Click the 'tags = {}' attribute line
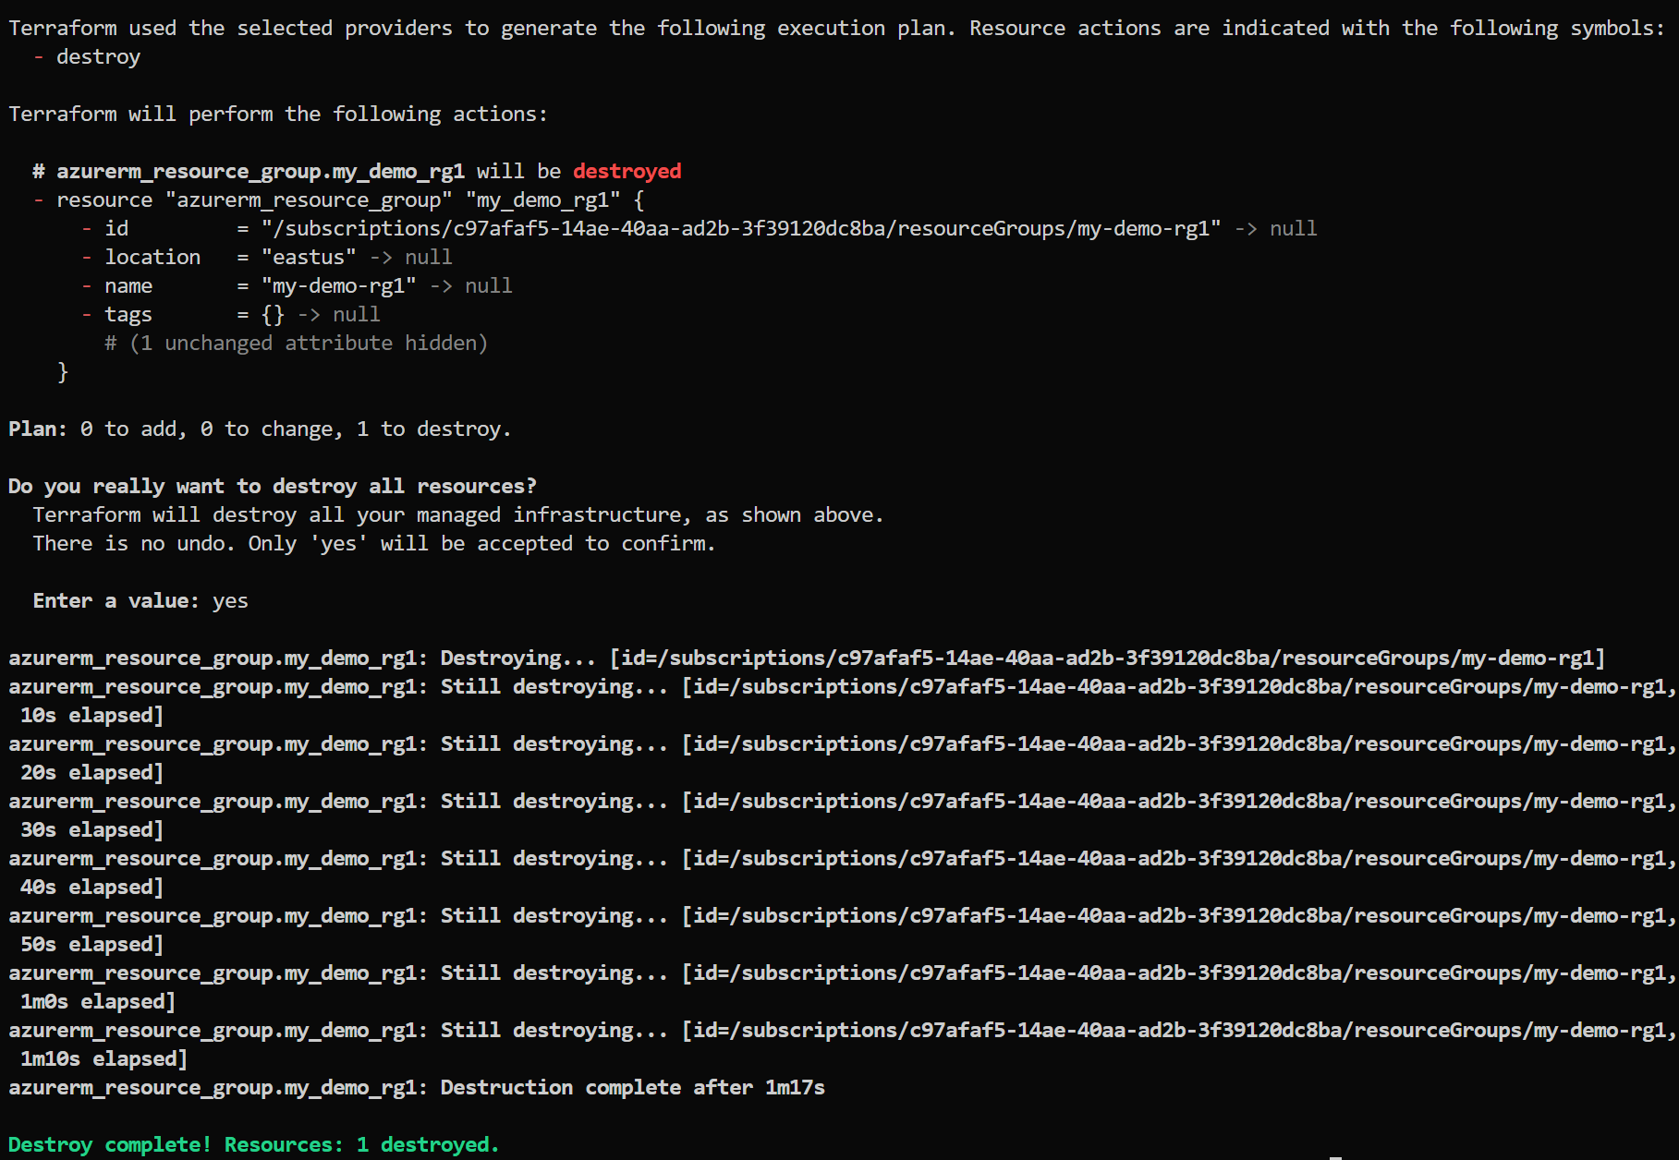The height and width of the screenshot is (1160, 1679). click(x=230, y=315)
